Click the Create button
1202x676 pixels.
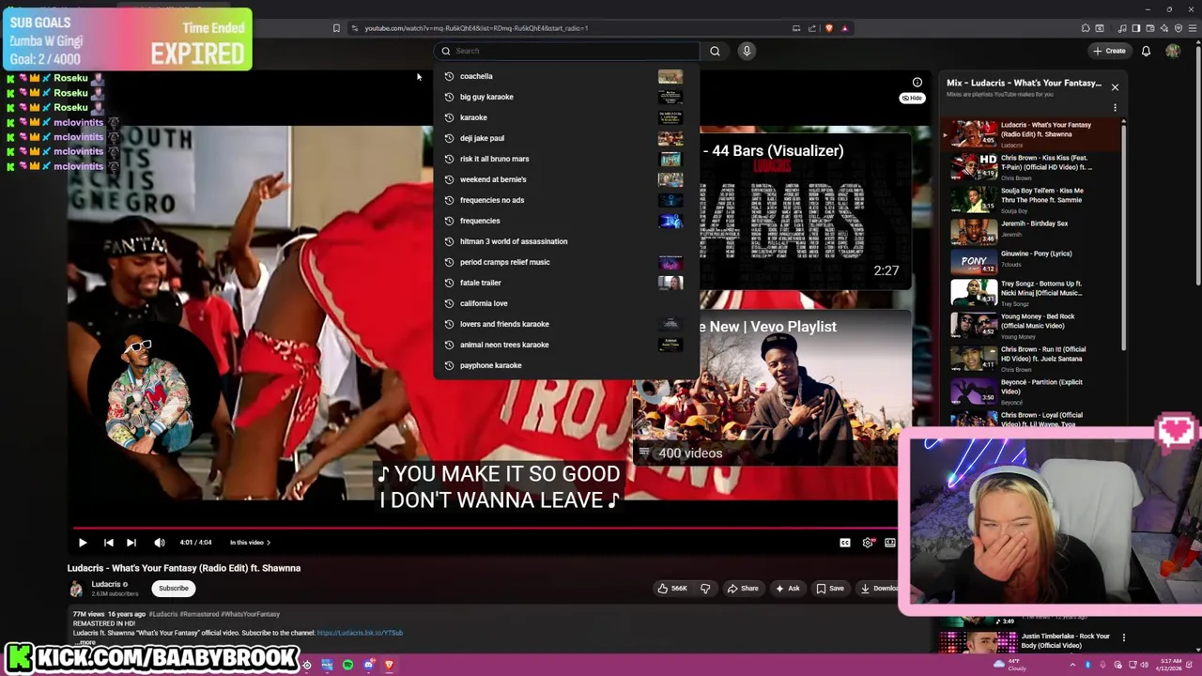pos(1109,51)
